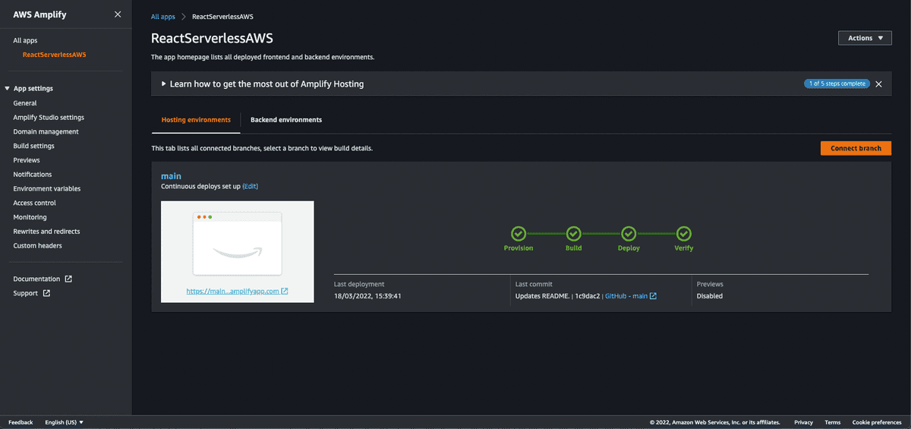Open Environment variables page

coord(47,188)
